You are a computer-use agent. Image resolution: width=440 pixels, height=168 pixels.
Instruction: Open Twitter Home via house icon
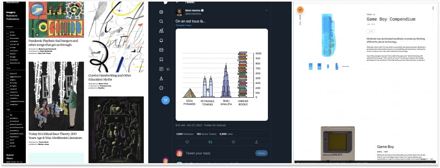click(161, 12)
